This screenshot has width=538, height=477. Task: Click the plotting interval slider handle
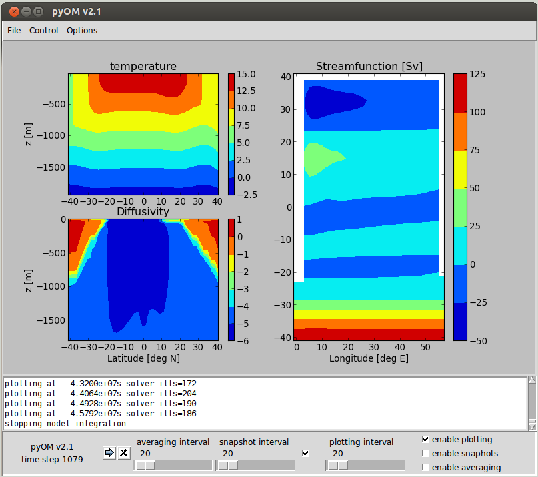[x=337, y=466]
